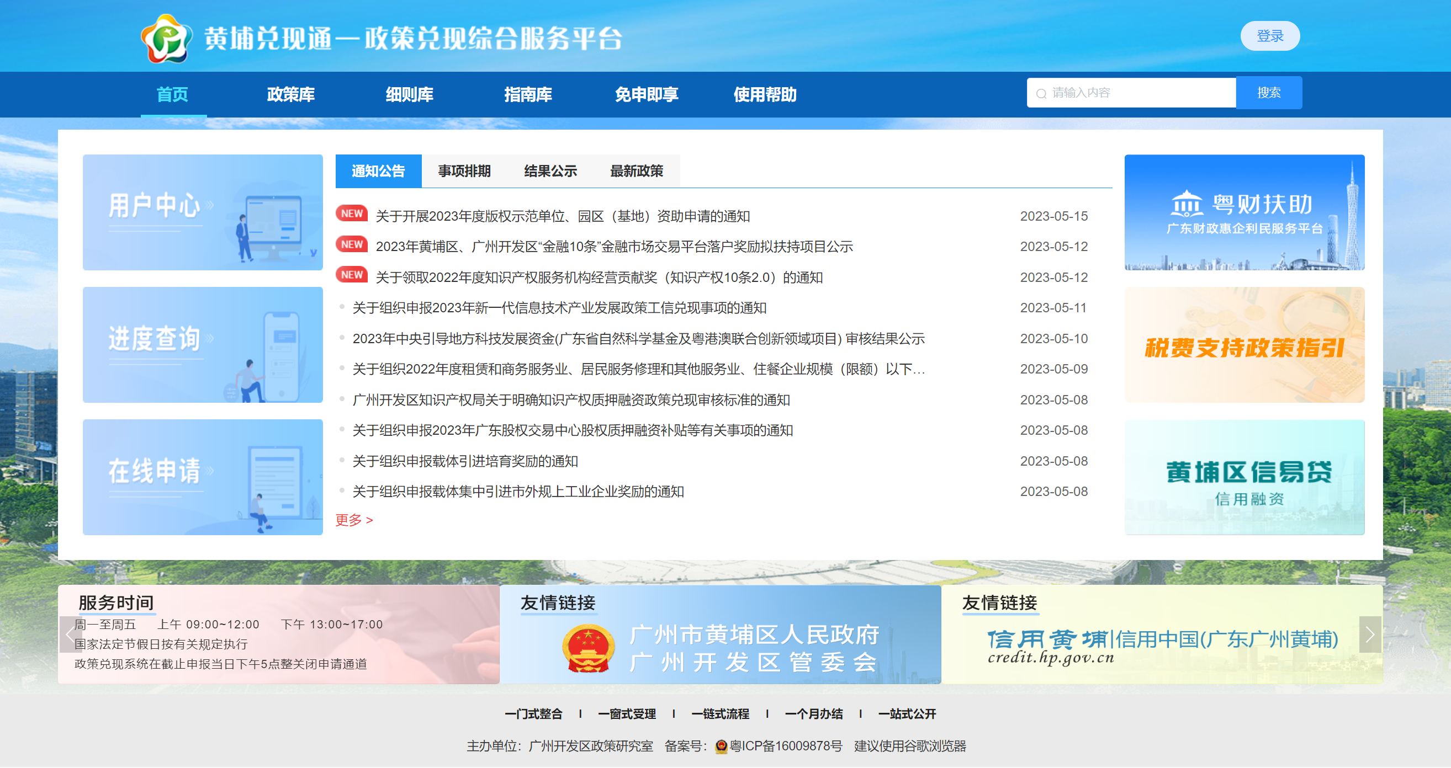Open notice 关于开展2023年度版权示范单位 资助申请
Image resolution: width=1451 pixels, height=768 pixels.
[563, 216]
